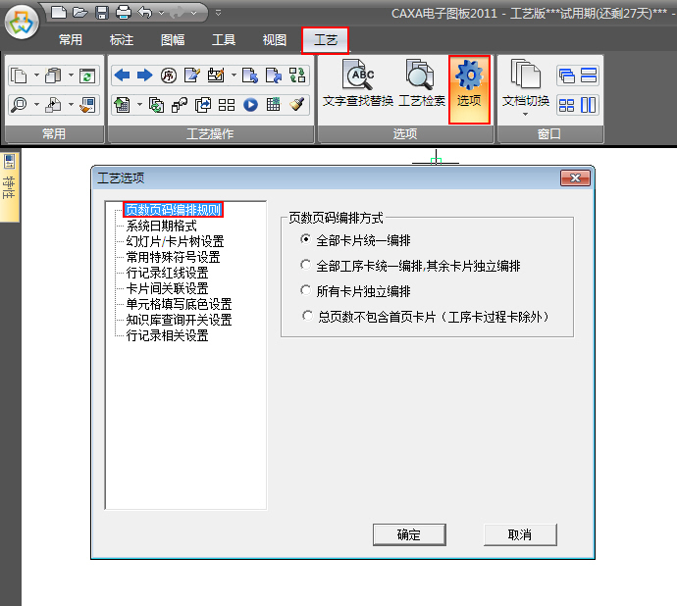This screenshot has width=677, height=606.
Task: Switch to the 常用 ribbon tab
Action: coord(71,39)
